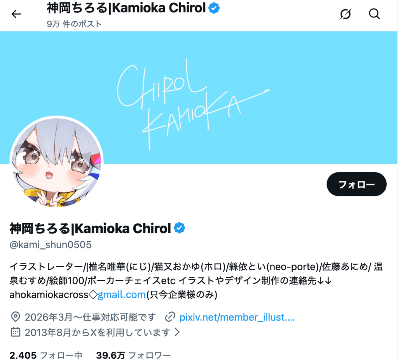
Task: Click the location pin icon
Action: pyautogui.click(x=16, y=317)
